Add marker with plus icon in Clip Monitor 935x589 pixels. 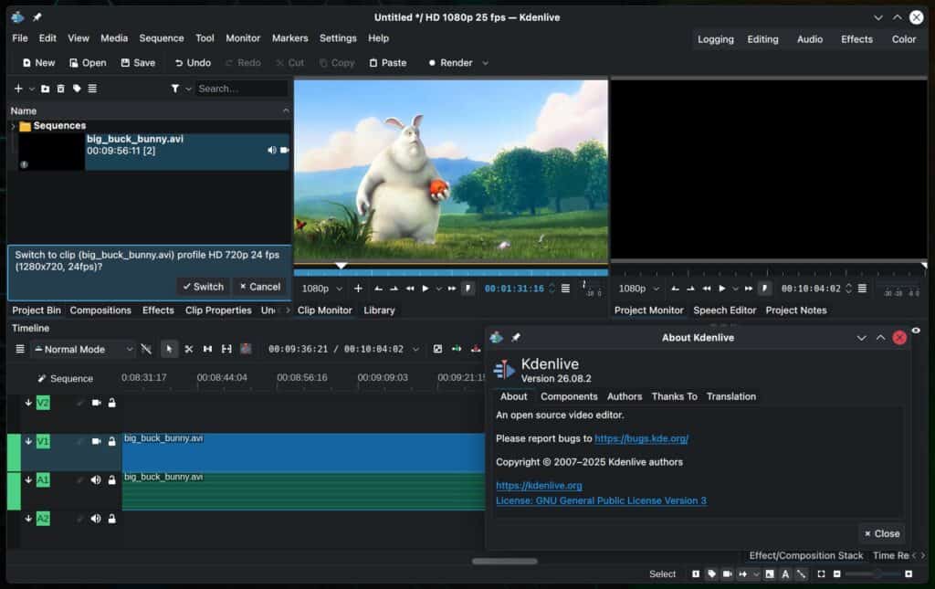coord(358,289)
